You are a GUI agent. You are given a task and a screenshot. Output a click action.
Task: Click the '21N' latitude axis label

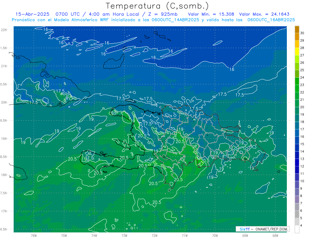click(4, 66)
